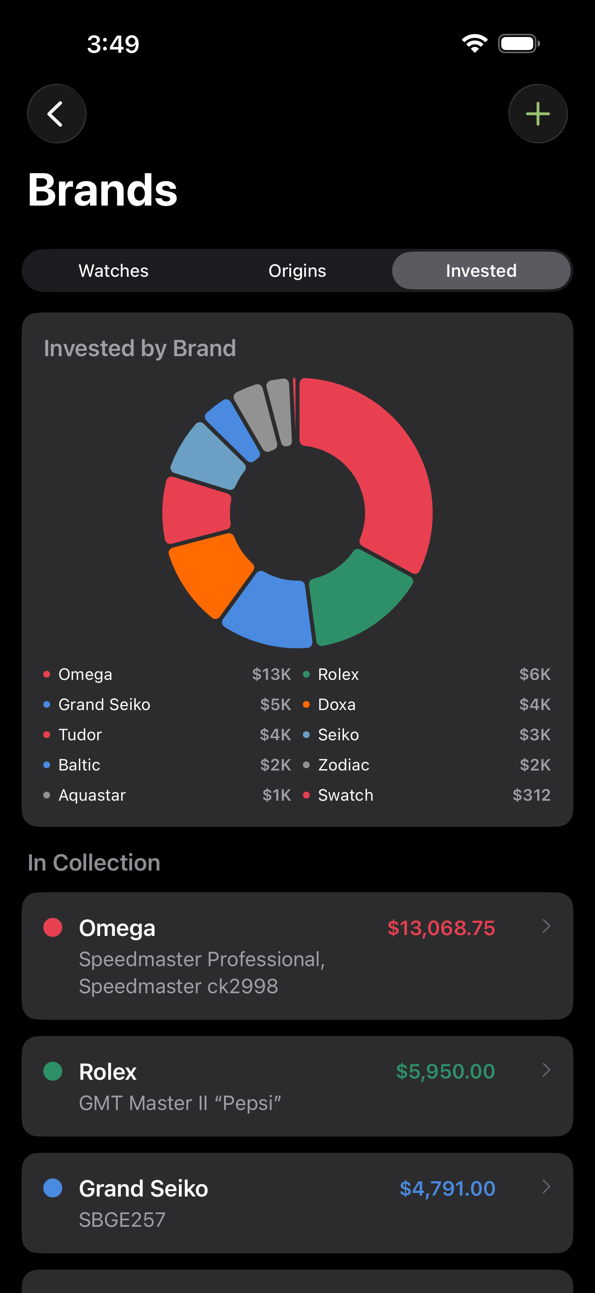Tap the back arrow button
The image size is (595, 1293).
(56, 114)
